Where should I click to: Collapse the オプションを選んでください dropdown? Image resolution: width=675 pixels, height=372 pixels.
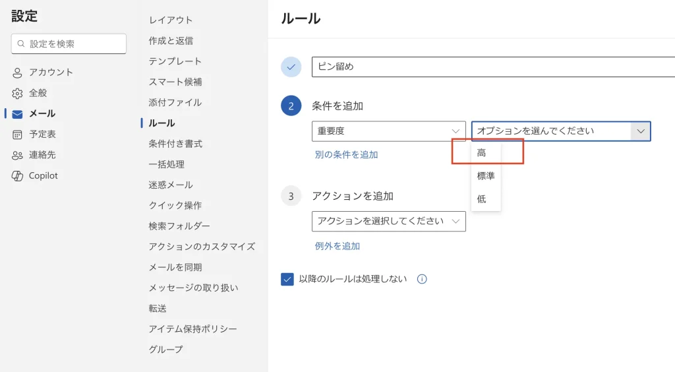(x=640, y=131)
